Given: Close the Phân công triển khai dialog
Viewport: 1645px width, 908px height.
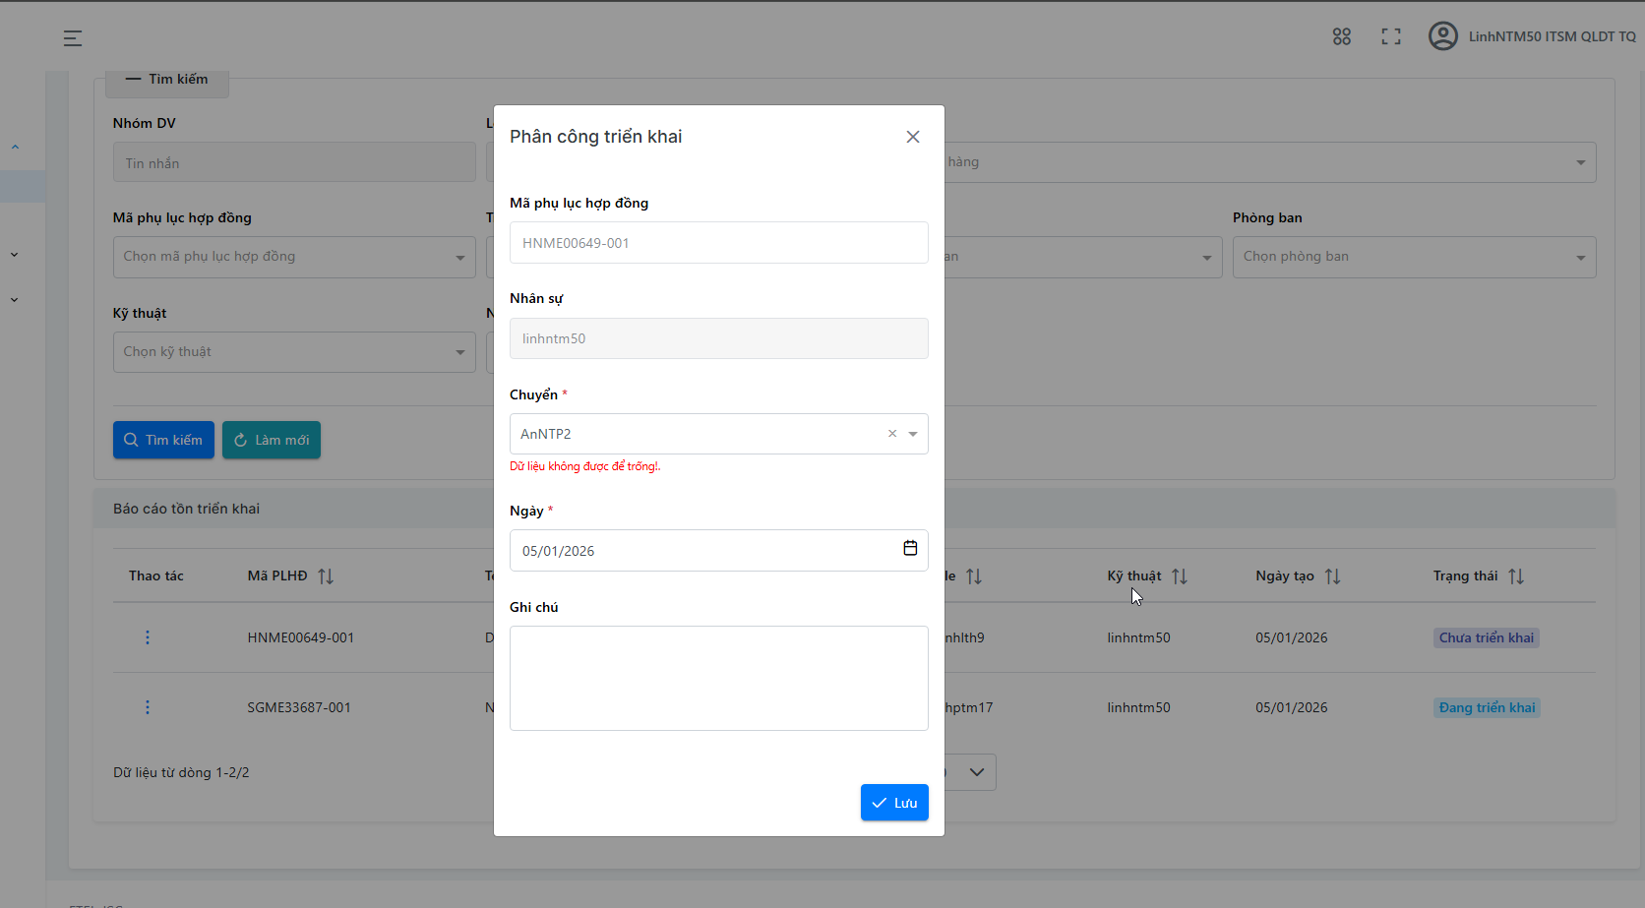Looking at the screenshot, I should (913, 137).
